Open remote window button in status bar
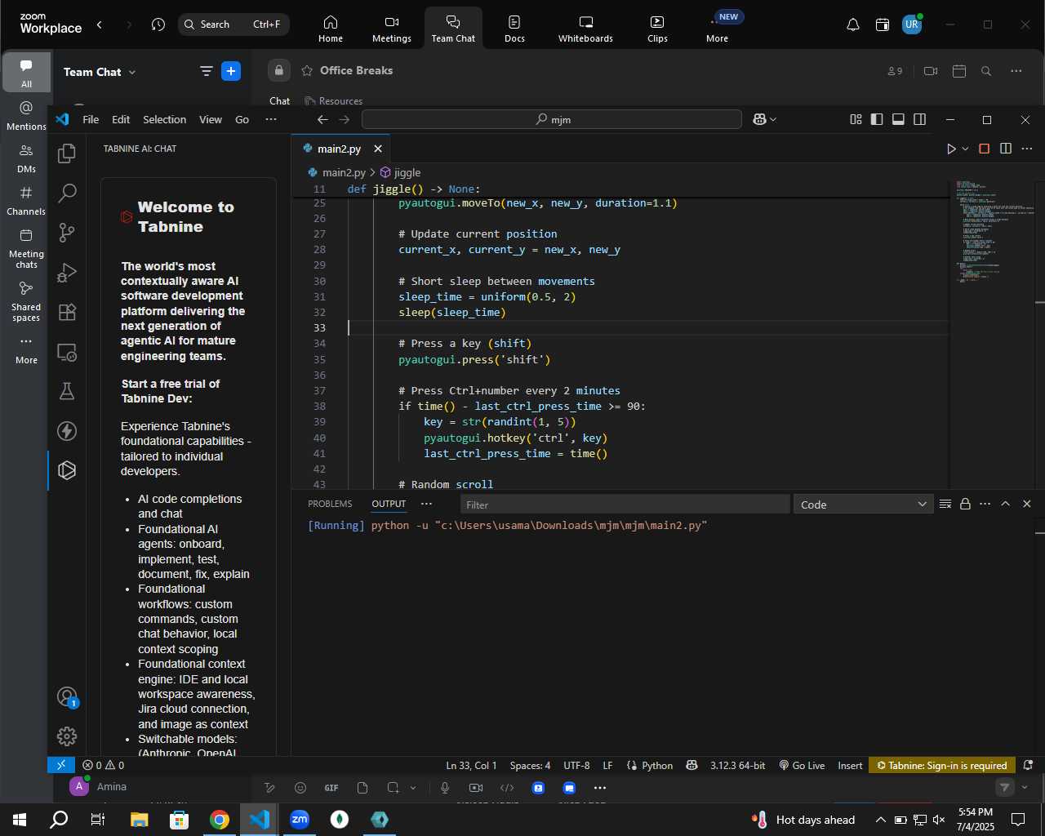 (61, 765)
